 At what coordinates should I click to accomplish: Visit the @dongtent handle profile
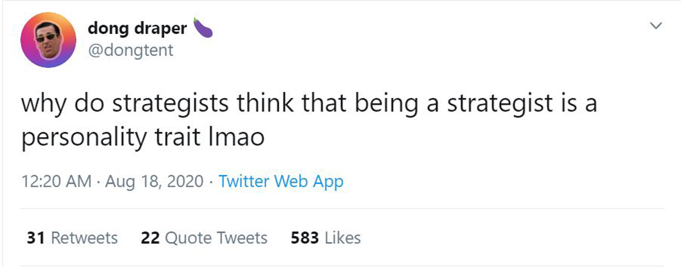coord(131,50)
